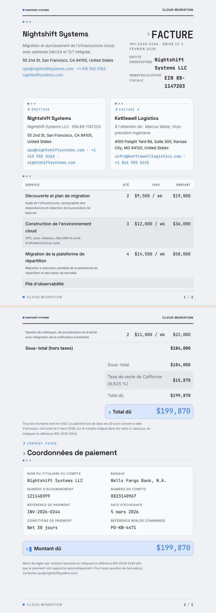
Task: Click the chevron before Coordonnées de paiement heading
Action: (x=24, y=454)
